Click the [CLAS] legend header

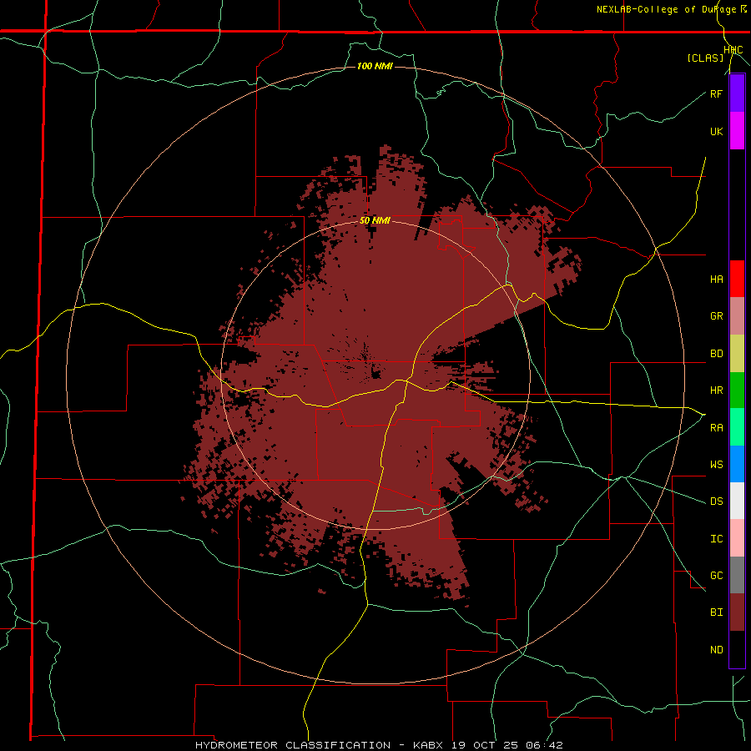(705, 58)
